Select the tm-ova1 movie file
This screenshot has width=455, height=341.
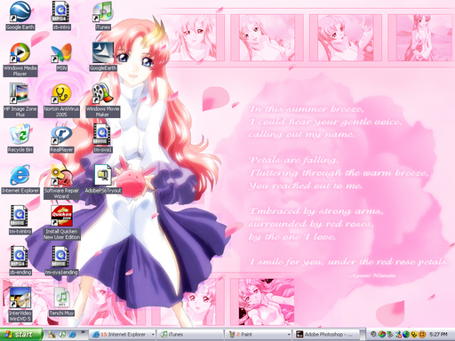click(102, 139)
